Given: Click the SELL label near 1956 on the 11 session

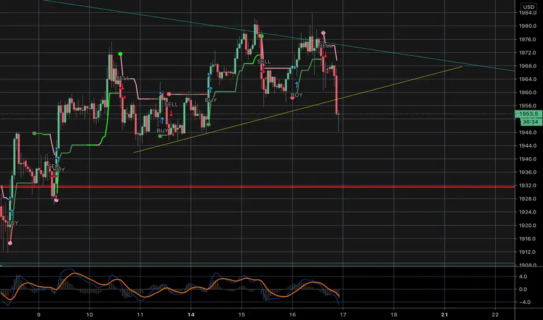Looking at the screenshot, I should 171,104.
